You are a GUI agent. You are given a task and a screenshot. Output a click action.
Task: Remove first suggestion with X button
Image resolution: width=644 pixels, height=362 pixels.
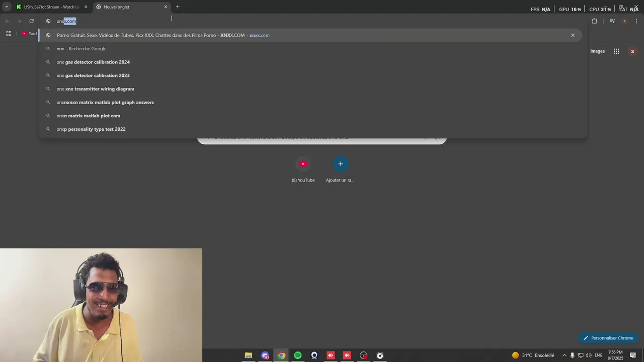(x=573, y=35)
